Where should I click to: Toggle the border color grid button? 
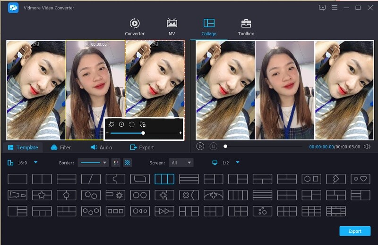[x=116, y=163]
